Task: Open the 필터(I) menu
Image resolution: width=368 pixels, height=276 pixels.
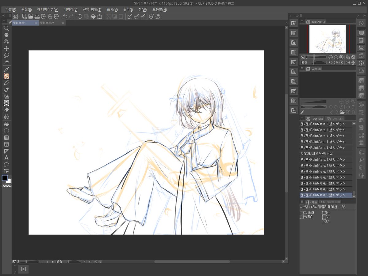Action: pyautogui.click(x=128, y=10)
